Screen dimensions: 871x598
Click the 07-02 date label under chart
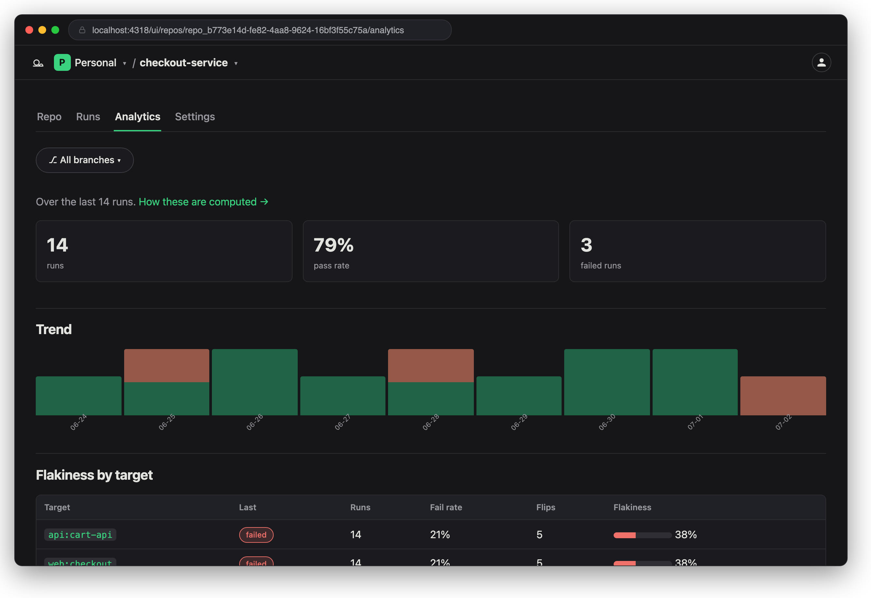(784, 422)
